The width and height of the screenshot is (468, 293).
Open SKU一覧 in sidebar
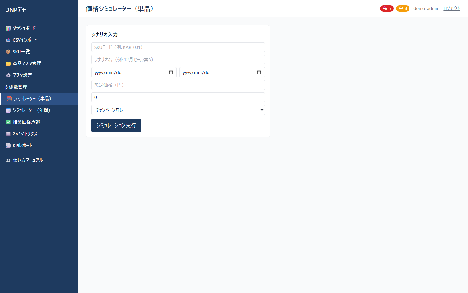click(x=39, y=52)
